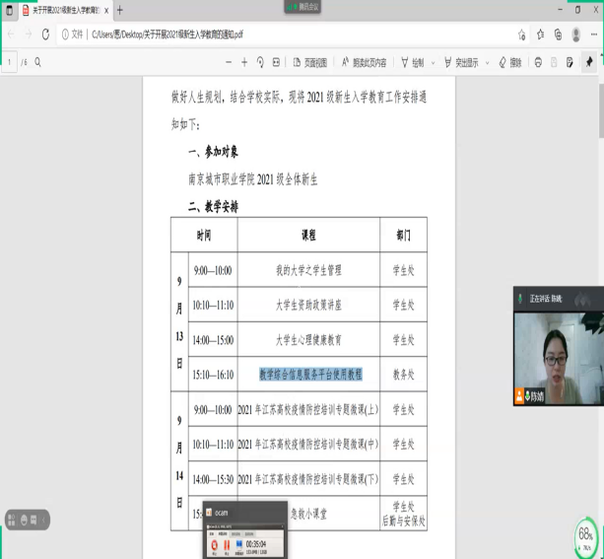The height and width of the screenshot is (559, 604).
Task: Click course cell 我的大学之学生管理
Action: point(308,270)
